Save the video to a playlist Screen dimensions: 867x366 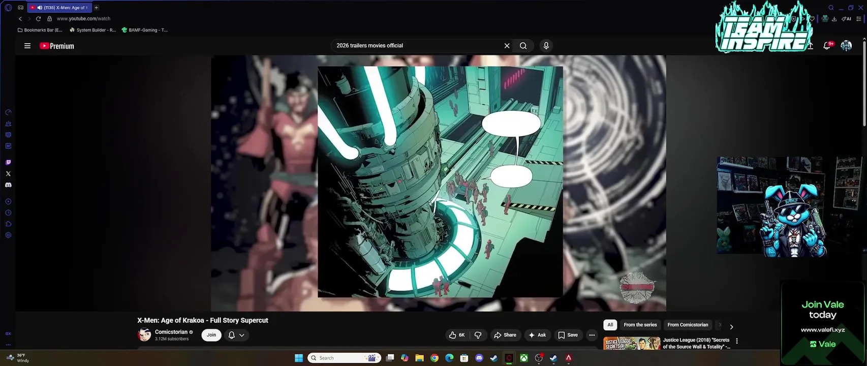pos(568,335)
